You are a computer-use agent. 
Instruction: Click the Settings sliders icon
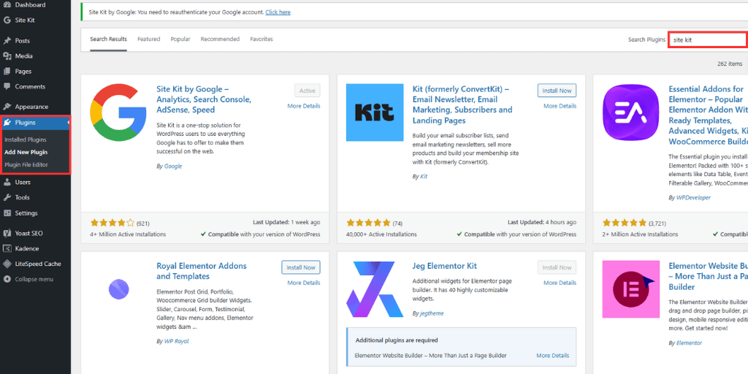[x=7, y=213]
